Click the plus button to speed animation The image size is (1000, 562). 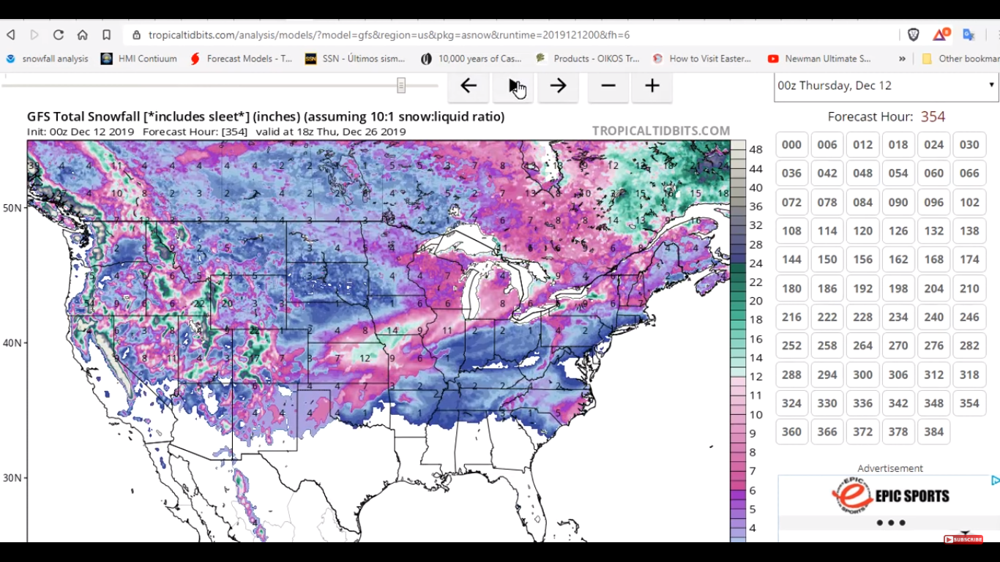pos(652,86)
